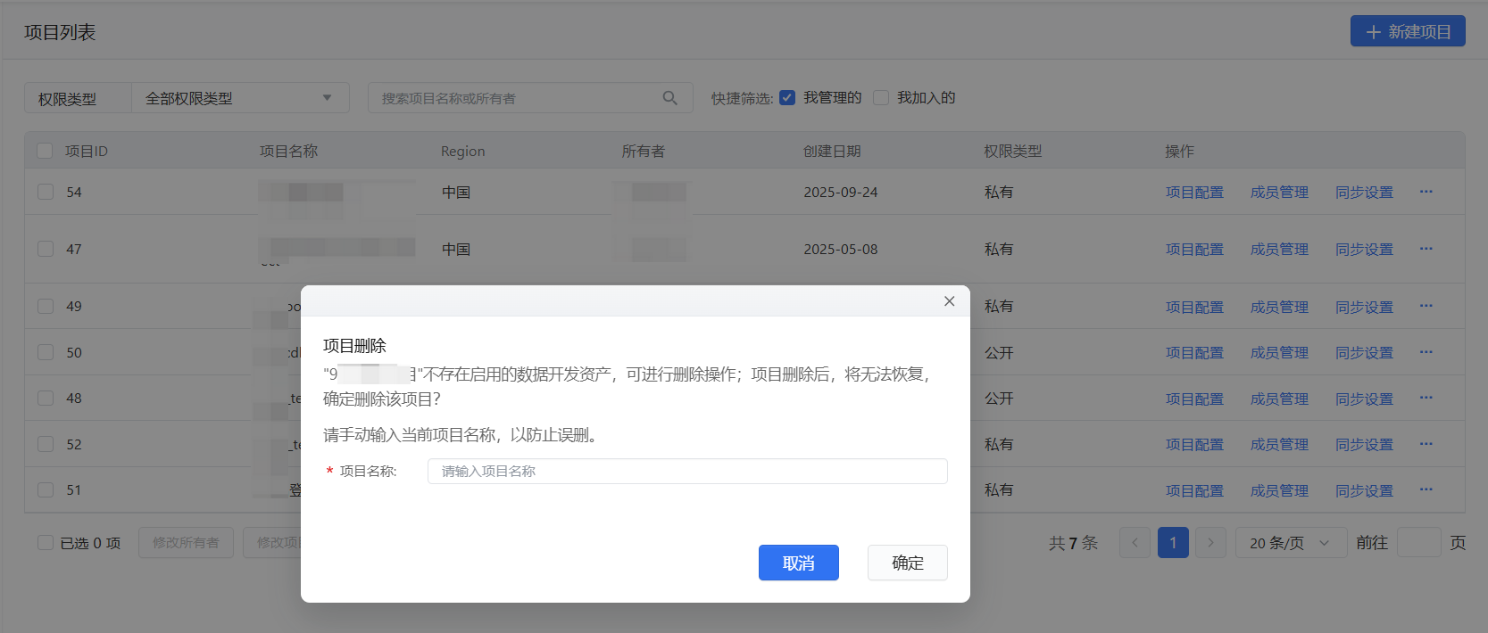Uncheck the 我管理的 quick filter
This screenshot has height=633, width=1488.
point(787,98)
